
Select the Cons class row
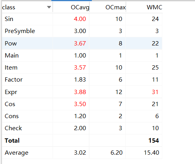pyautogui.click(x=82, y=116)
